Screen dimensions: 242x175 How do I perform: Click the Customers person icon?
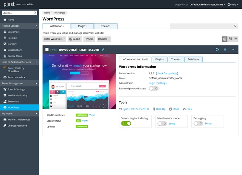5,32
